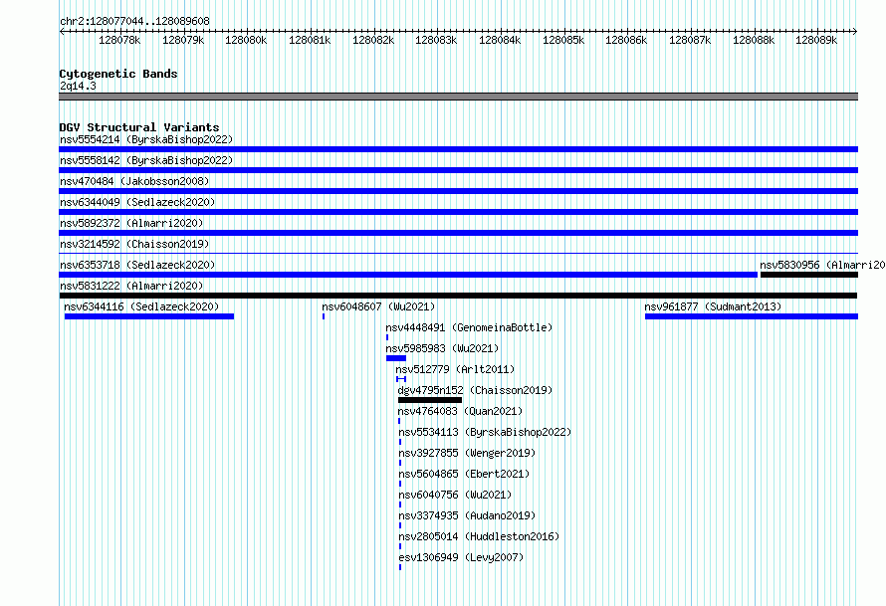Click the nsv5554214 (ByrskaBishop2022) label

pyautogui.click(x=146, y=139)
